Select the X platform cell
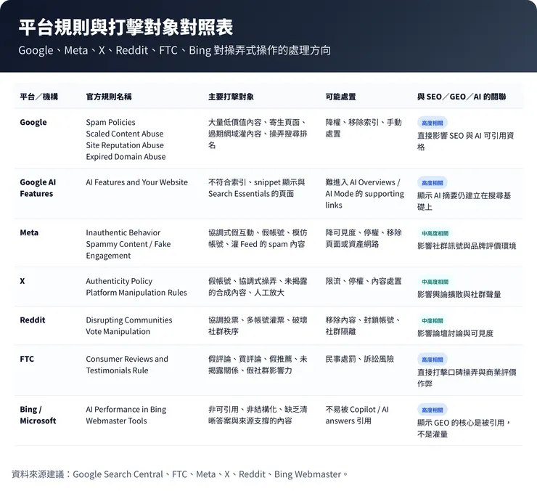This screenshot has height=491, width=537. (22, 281)
